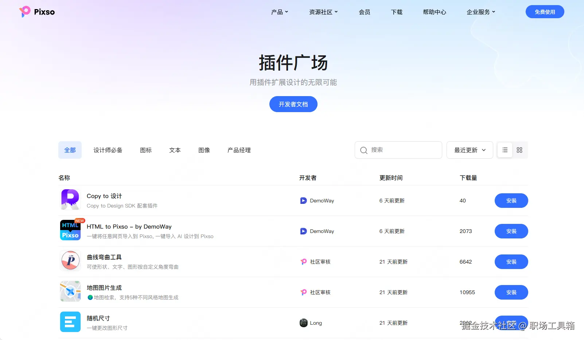The height and width of the screenshot is (340, 584).
Task: Open the 会员 page
Action: (365, 12)
